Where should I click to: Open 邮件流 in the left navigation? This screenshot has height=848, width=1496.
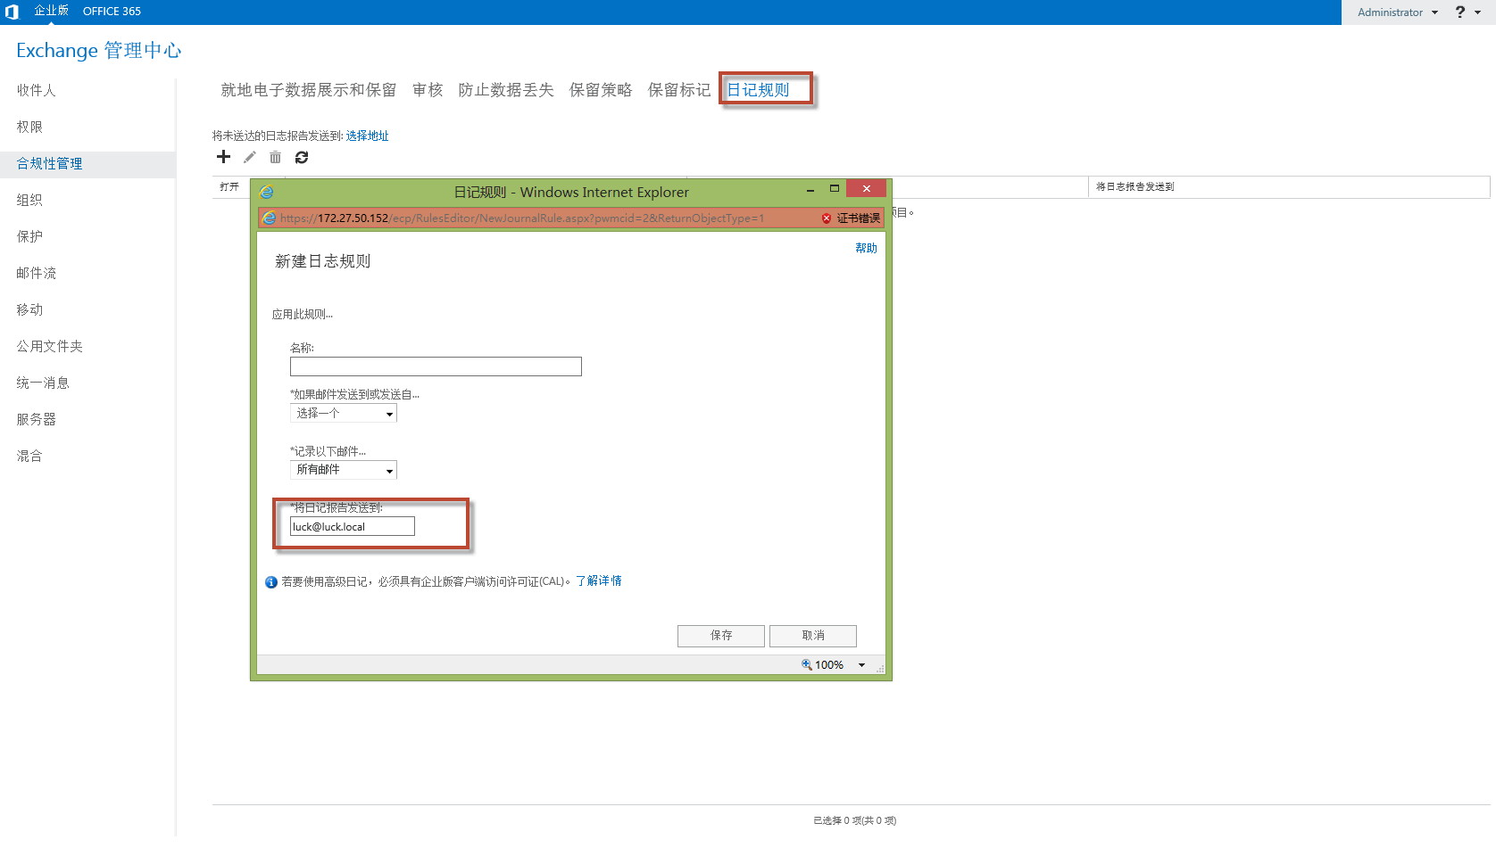point(36,273)
